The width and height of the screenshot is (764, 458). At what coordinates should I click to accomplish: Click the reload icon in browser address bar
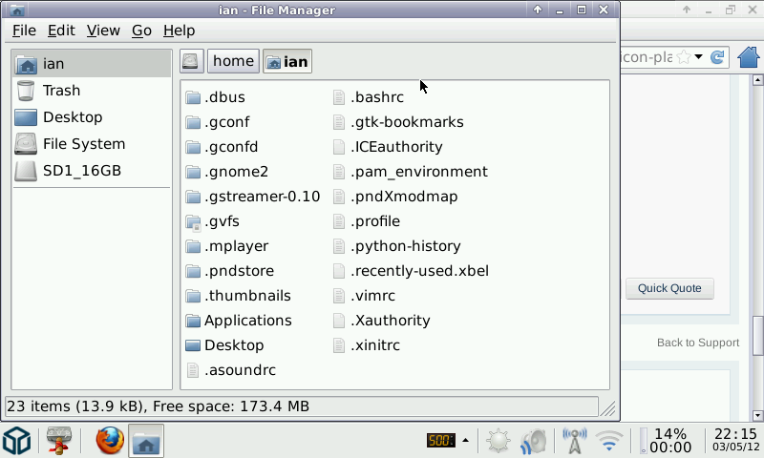pyautogui.click(x=718, y=57)
